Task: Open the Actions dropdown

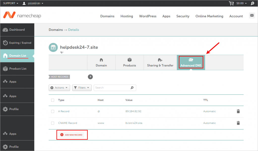Action: 59,88
